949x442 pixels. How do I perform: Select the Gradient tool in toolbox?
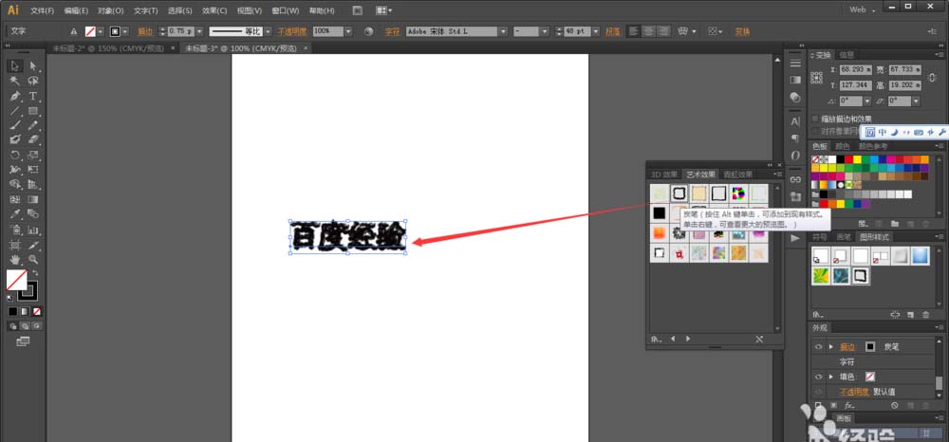[33, 199]
